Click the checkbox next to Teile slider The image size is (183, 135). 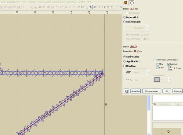[x=173, y=104]
